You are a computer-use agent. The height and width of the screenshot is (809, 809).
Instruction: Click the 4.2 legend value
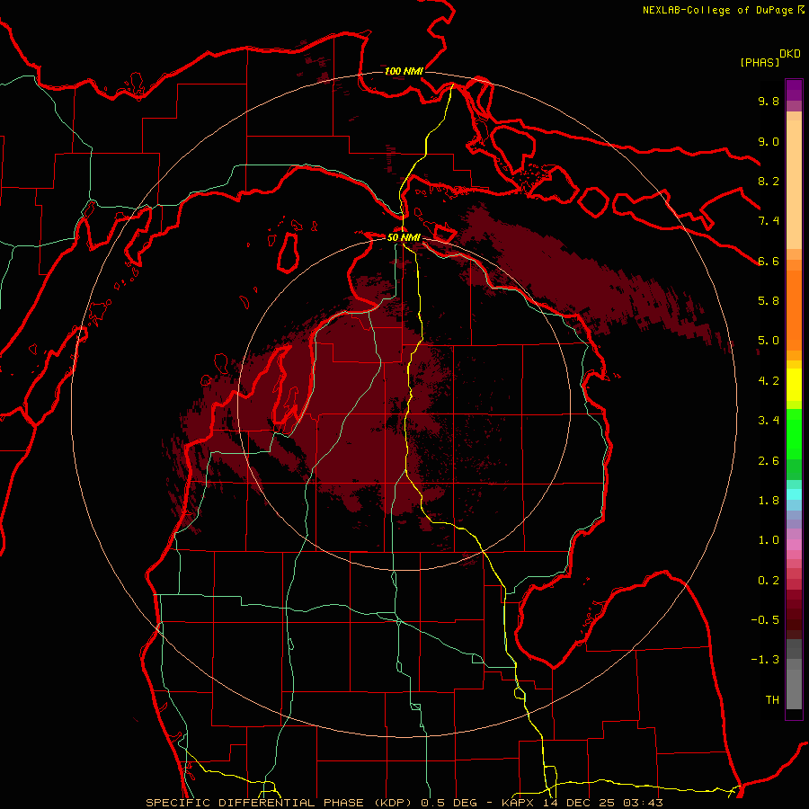pyautogui.click(x=769, y=381)
